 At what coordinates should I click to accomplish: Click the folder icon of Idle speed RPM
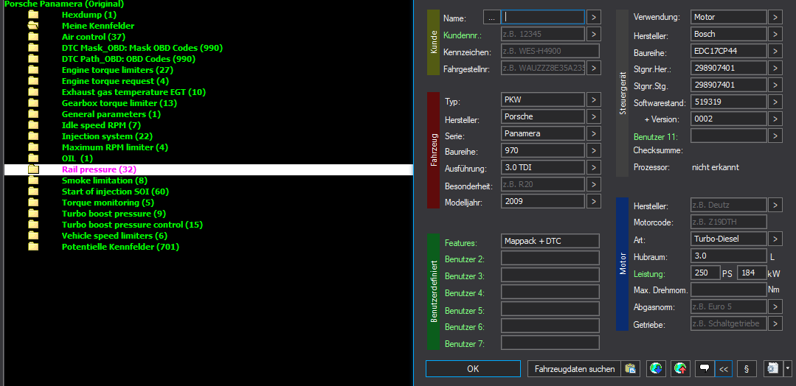click(x=33, y=125)
